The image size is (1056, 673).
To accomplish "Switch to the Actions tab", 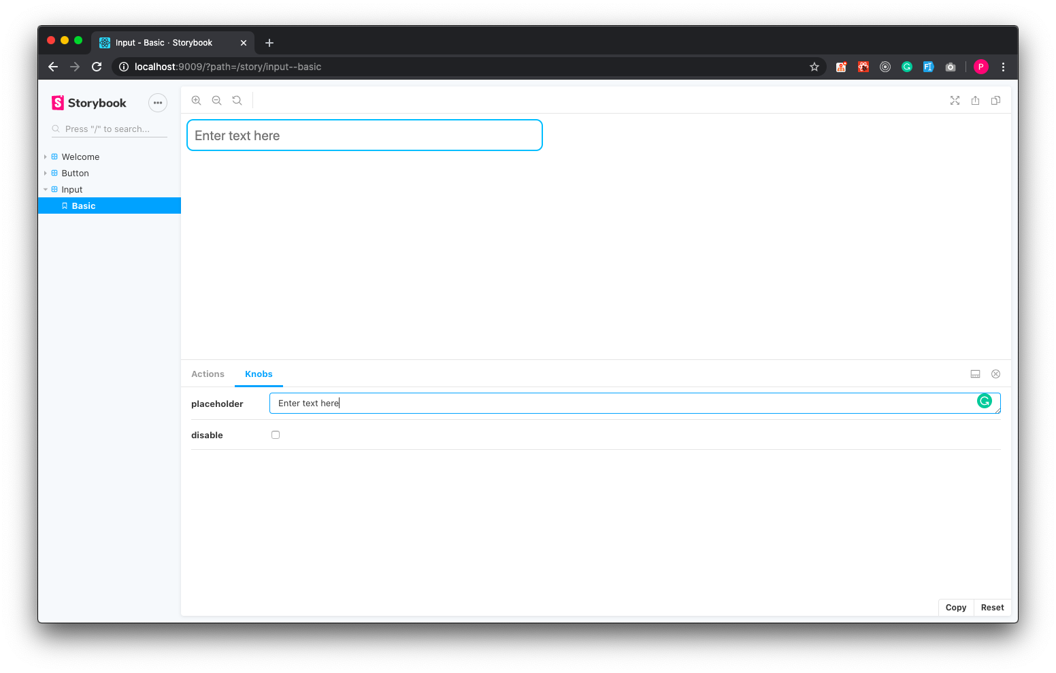I will [208, 374].
